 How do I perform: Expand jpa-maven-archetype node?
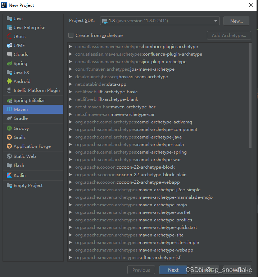71,69
